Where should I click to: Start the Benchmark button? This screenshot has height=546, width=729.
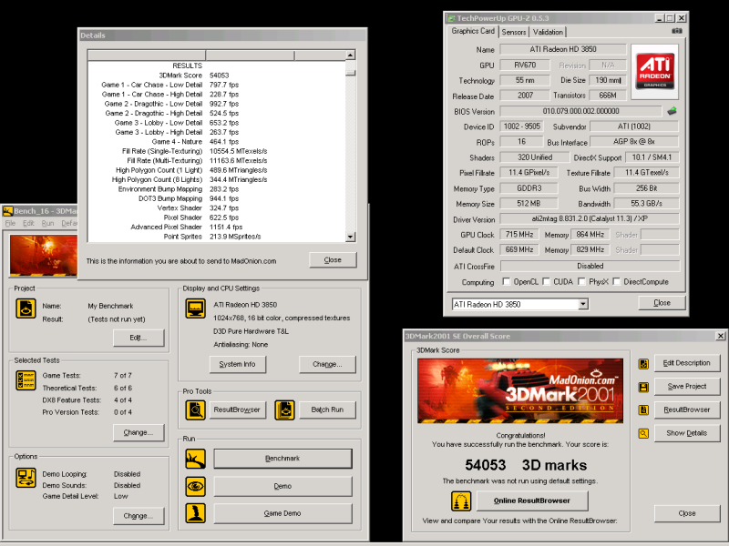click(282, 459)
